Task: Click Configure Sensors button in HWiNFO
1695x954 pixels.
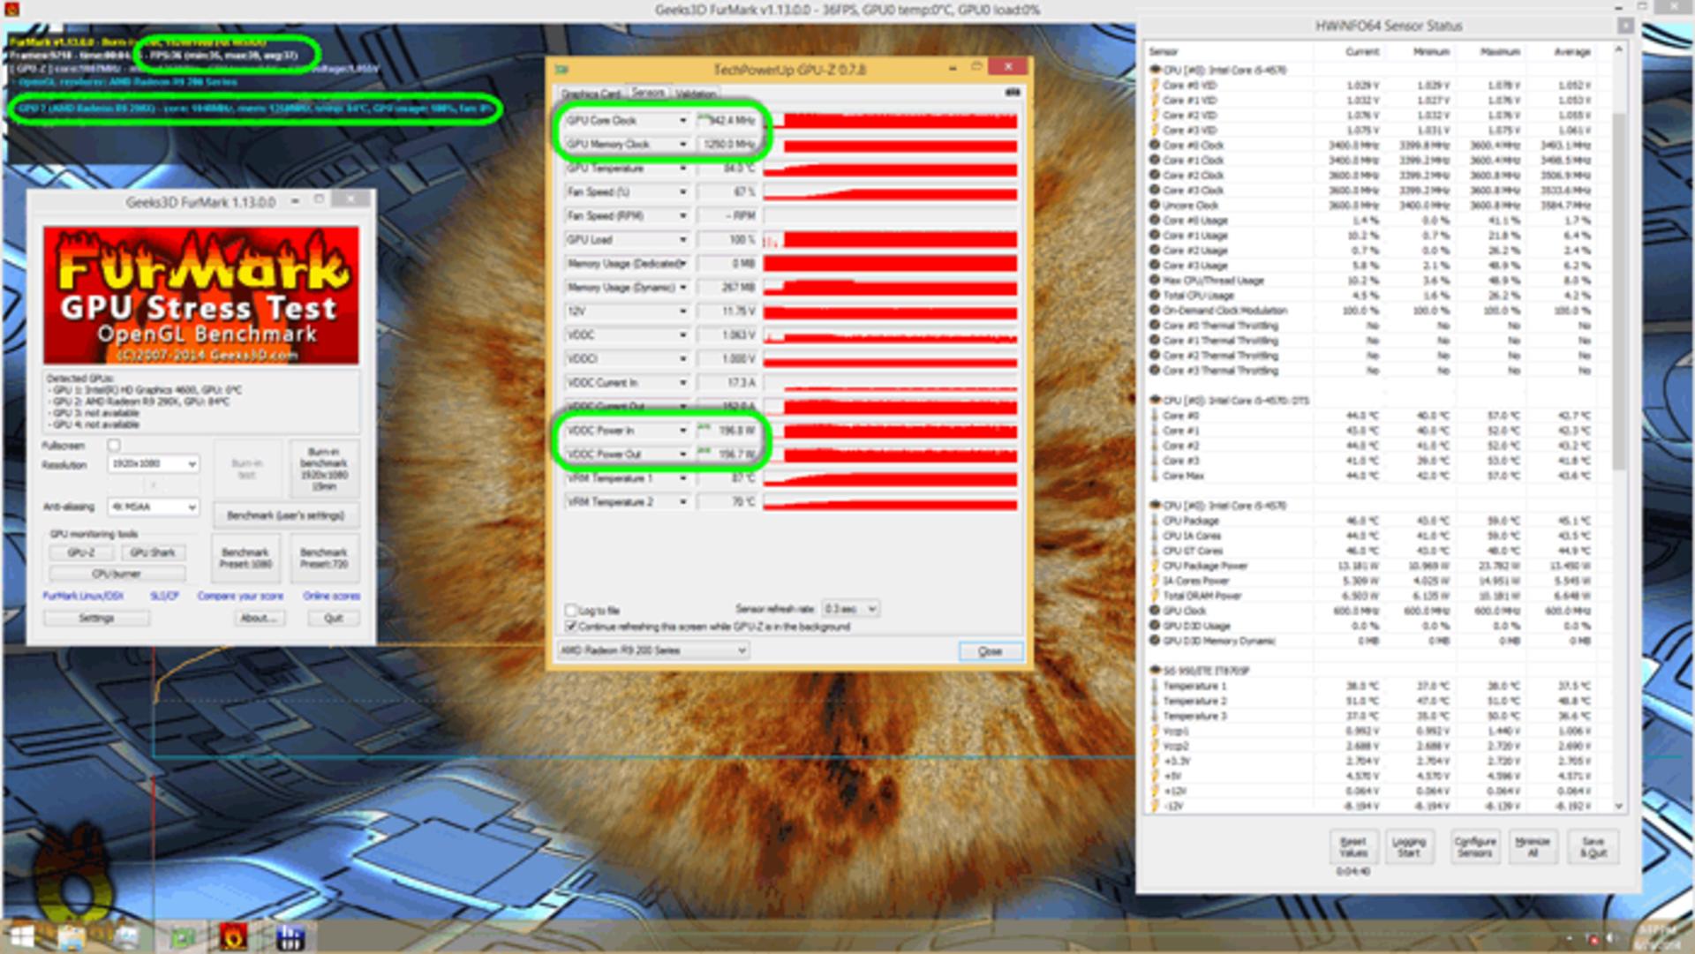Action: [x=1475, y=847]
